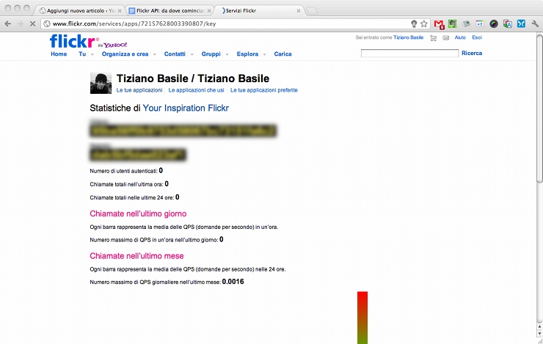Image resolution: width=543 pixels, height=344 pixels.
Task: Expand the Tu menu arrow
Action: [x=92, y=54]
